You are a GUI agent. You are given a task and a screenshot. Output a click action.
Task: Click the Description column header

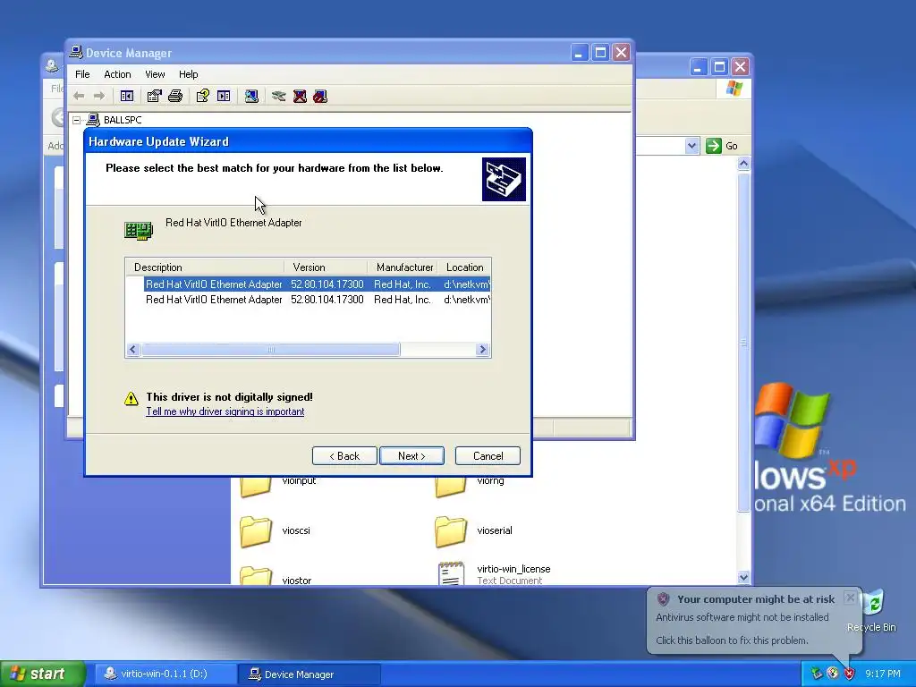(x=205, y=267)
